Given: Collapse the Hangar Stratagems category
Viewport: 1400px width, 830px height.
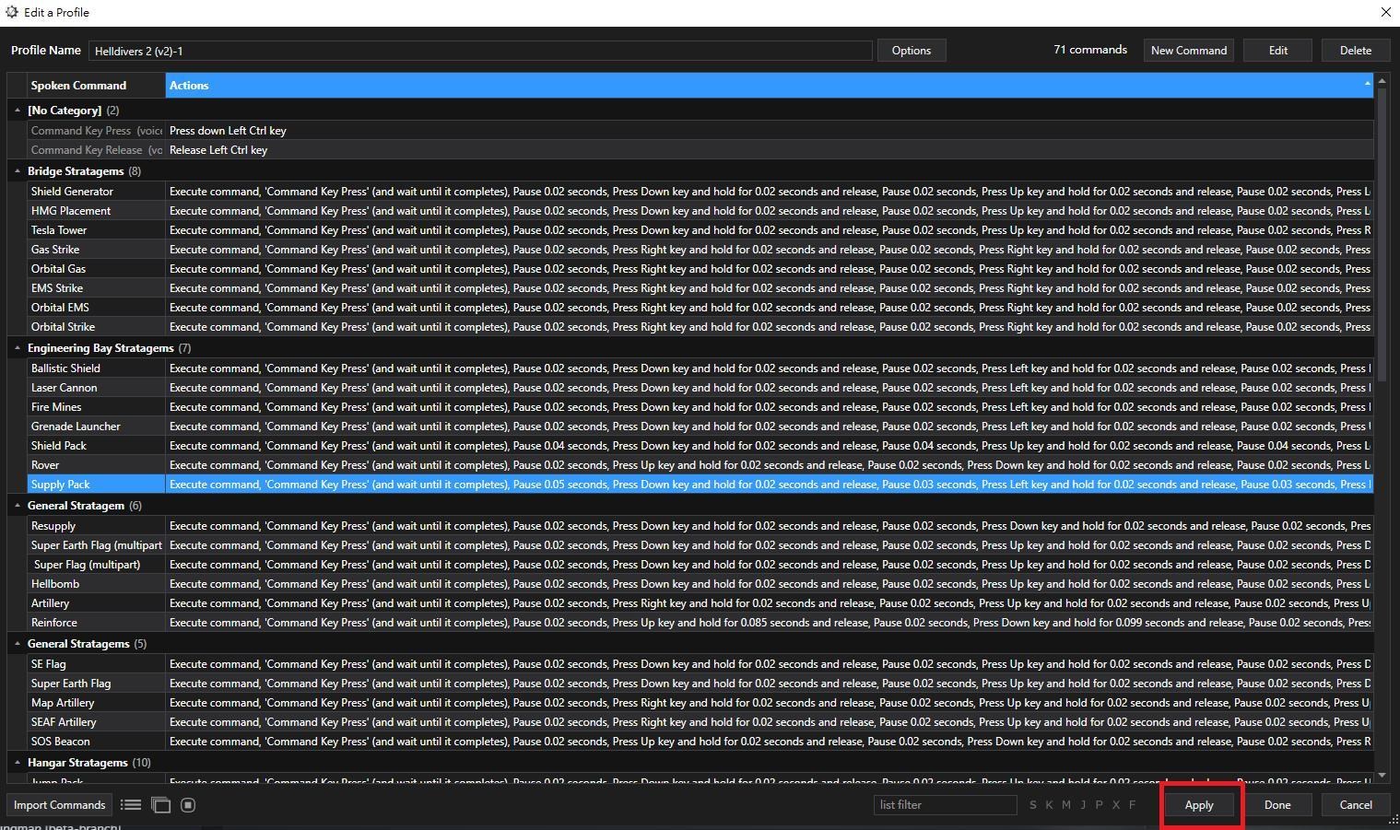Looking at the screenshot, I should coord(18,763).
